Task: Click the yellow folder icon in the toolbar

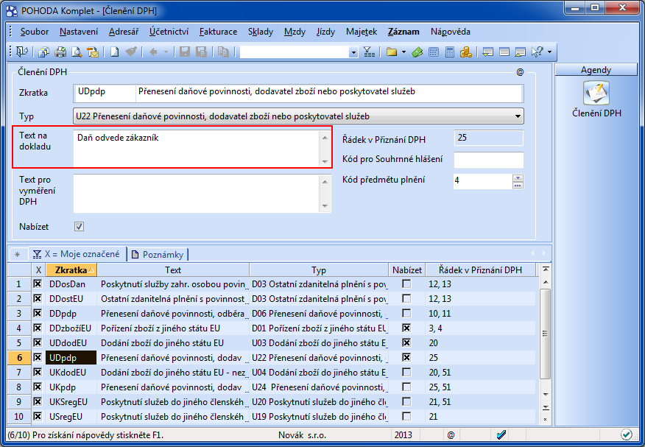Action: tap(392, 52)
